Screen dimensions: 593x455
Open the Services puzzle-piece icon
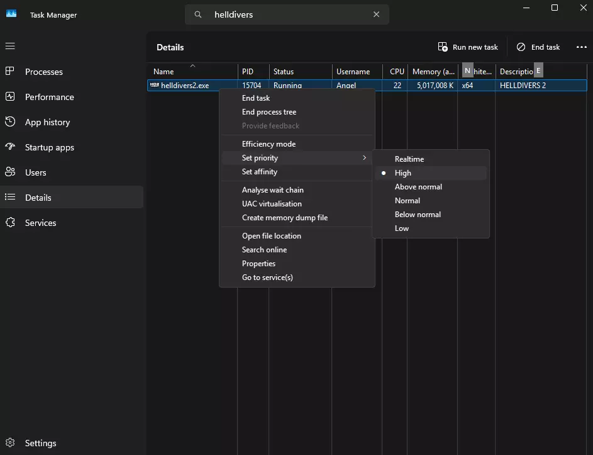[x=10, y=223]
